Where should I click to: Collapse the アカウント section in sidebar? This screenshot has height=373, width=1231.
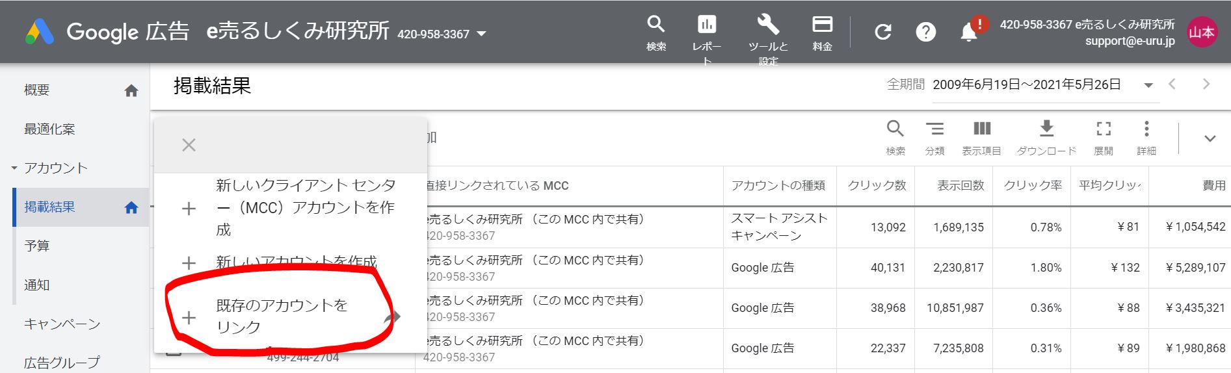pyautogui.click(x=14, y=168)
